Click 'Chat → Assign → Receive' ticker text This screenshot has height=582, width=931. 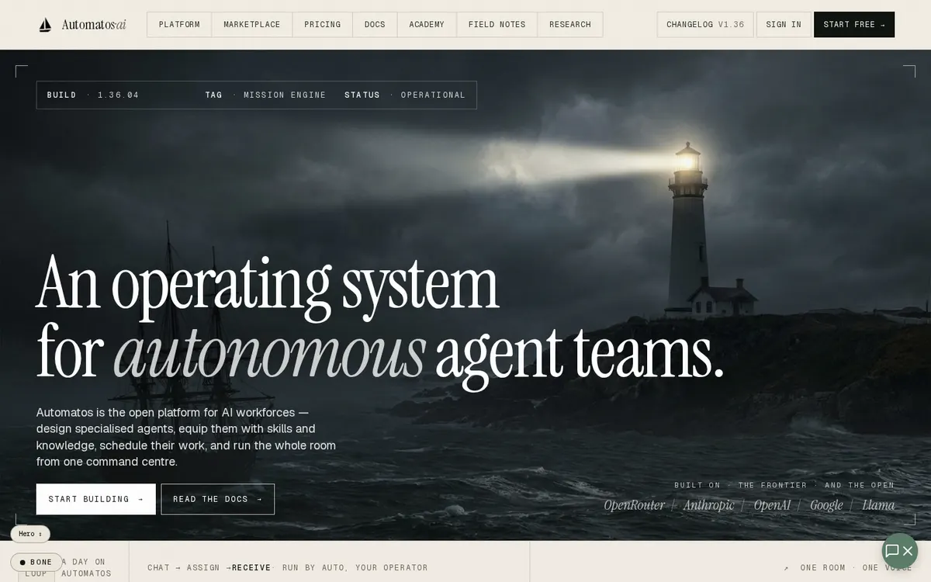[209, 568]
